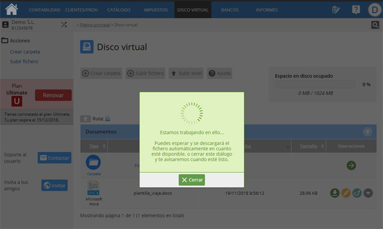Click the Operaciones column header

point(351,146)
